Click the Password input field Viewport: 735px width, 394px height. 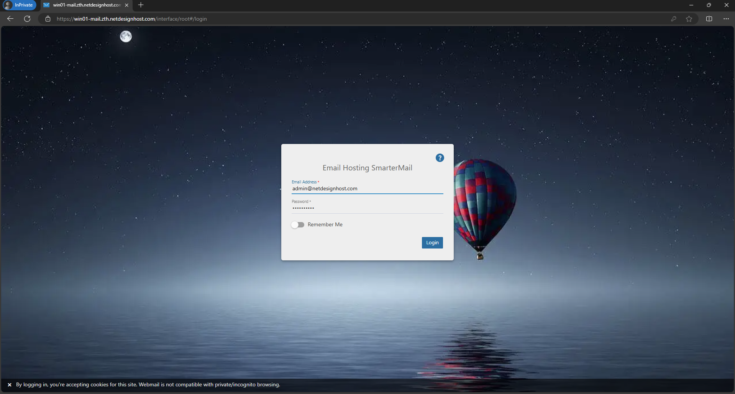367,208
